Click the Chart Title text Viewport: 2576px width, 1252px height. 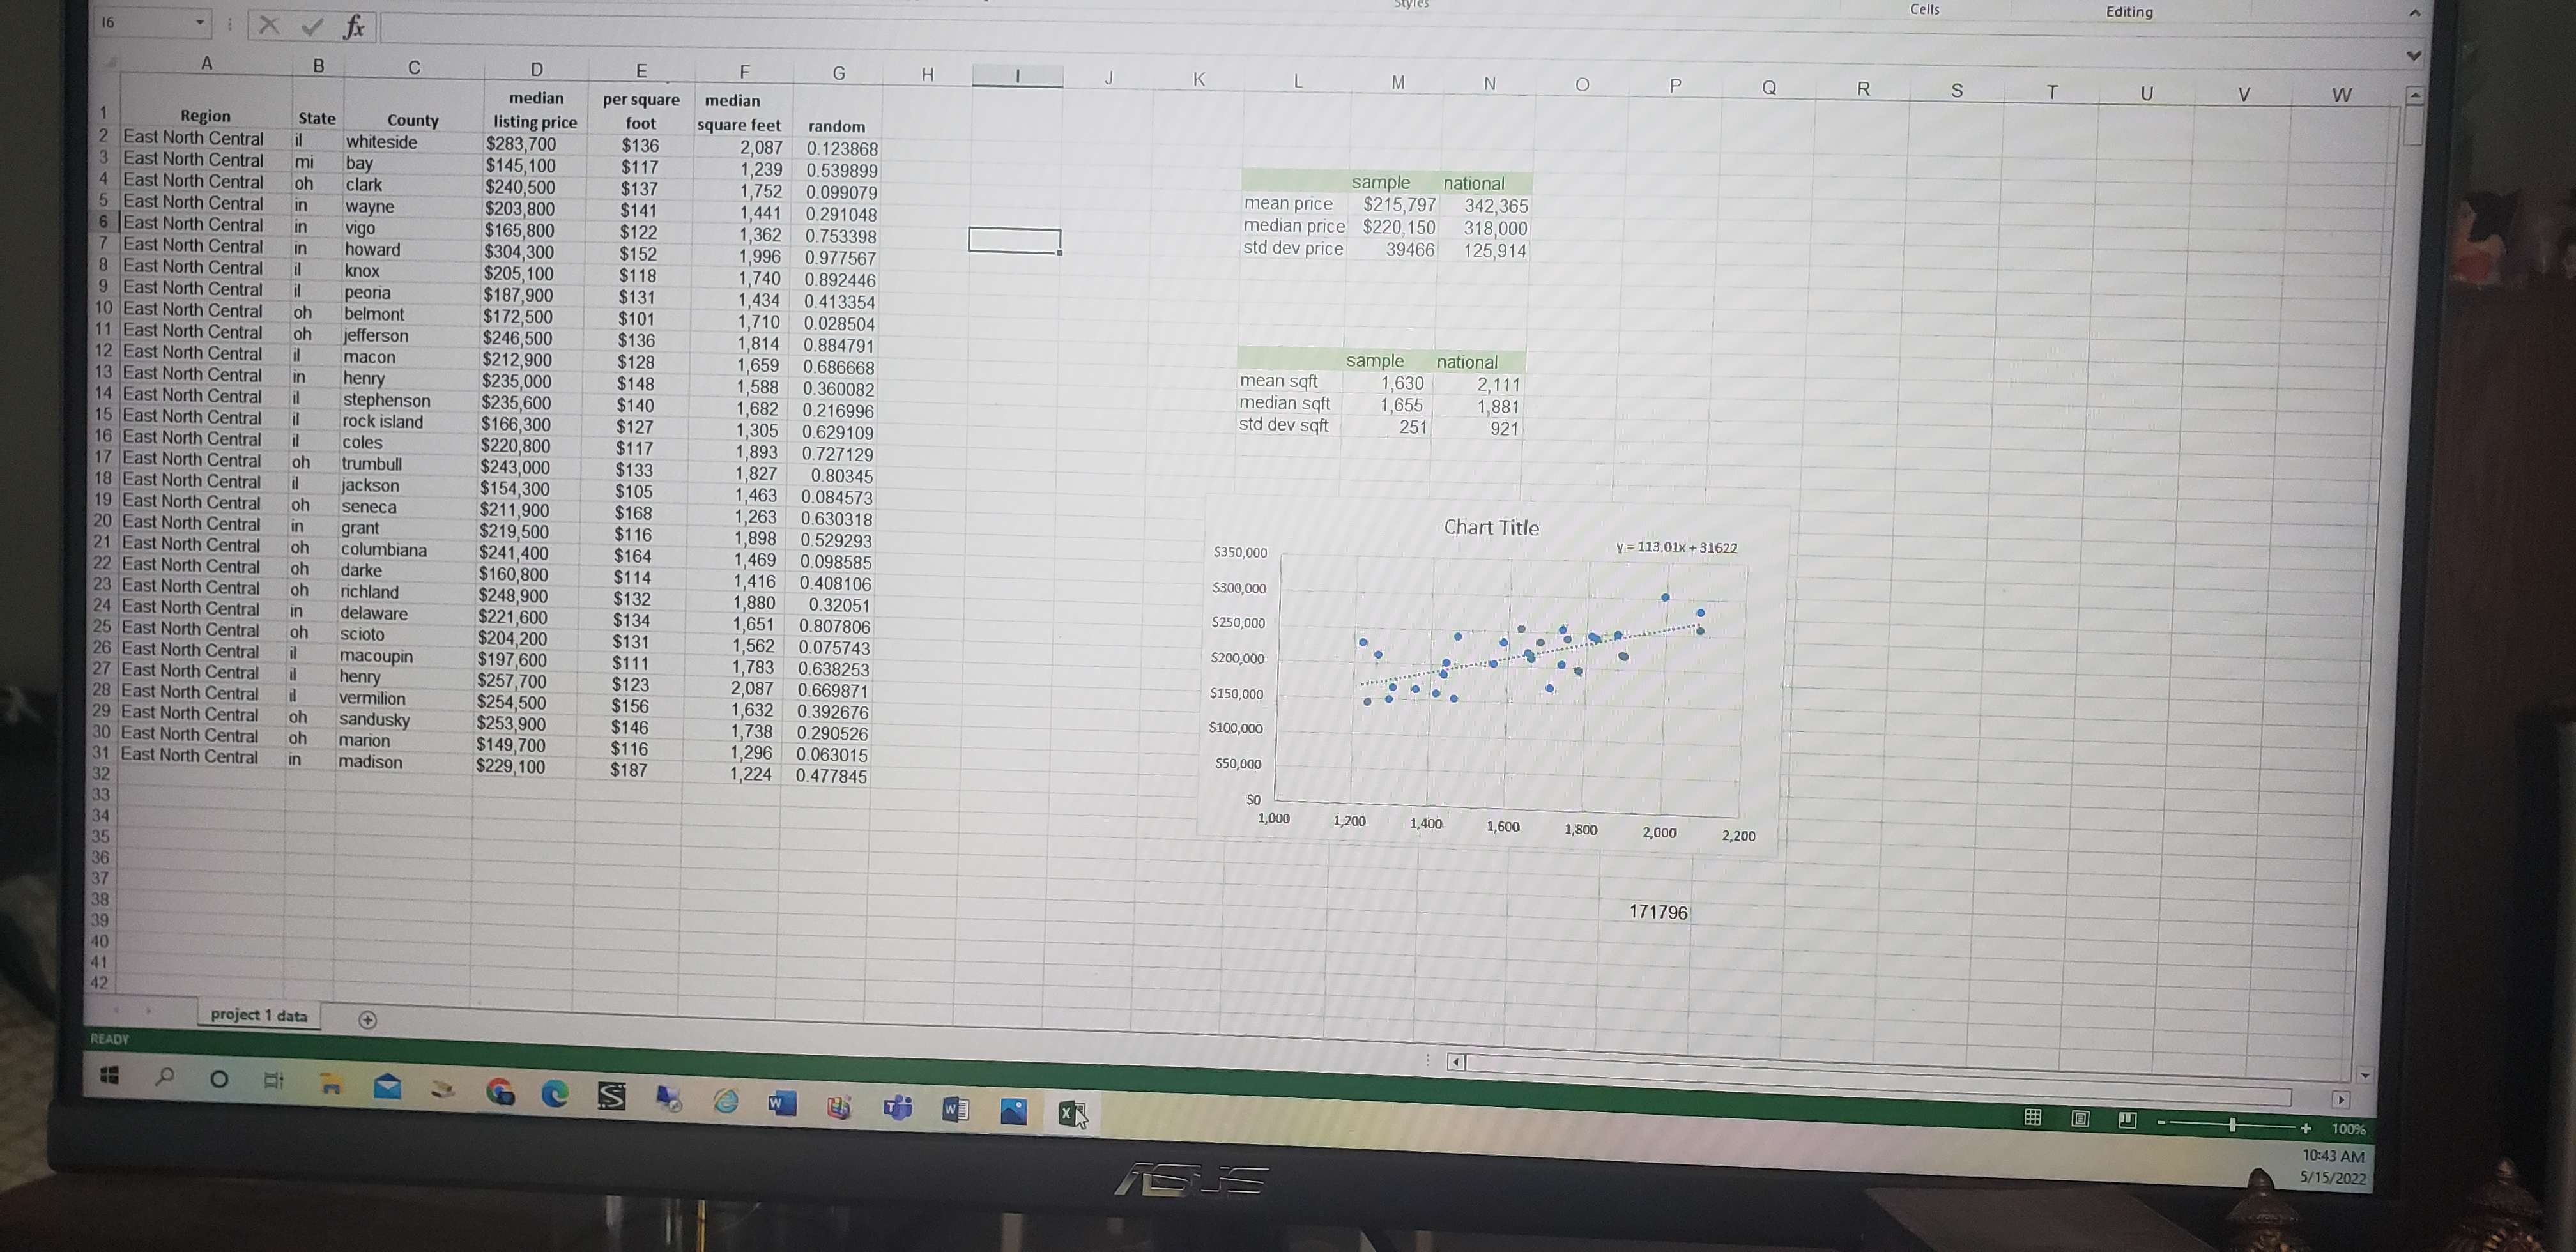point(1491,527)
